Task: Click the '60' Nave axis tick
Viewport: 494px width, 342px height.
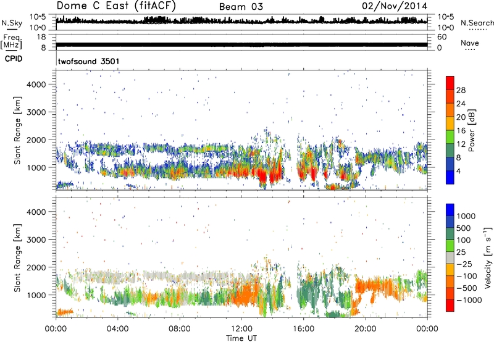Action: (442, 37)
